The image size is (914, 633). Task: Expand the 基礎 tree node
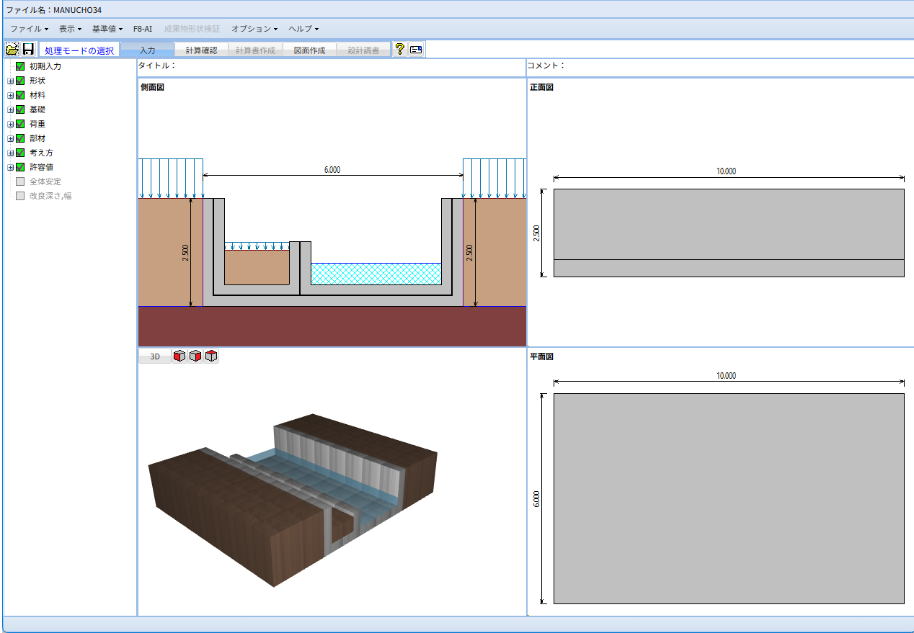(10, 109)
